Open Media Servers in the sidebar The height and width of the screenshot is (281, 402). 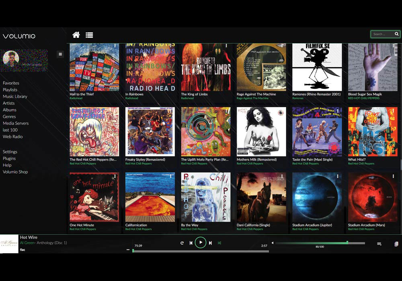tap(16, 123)
